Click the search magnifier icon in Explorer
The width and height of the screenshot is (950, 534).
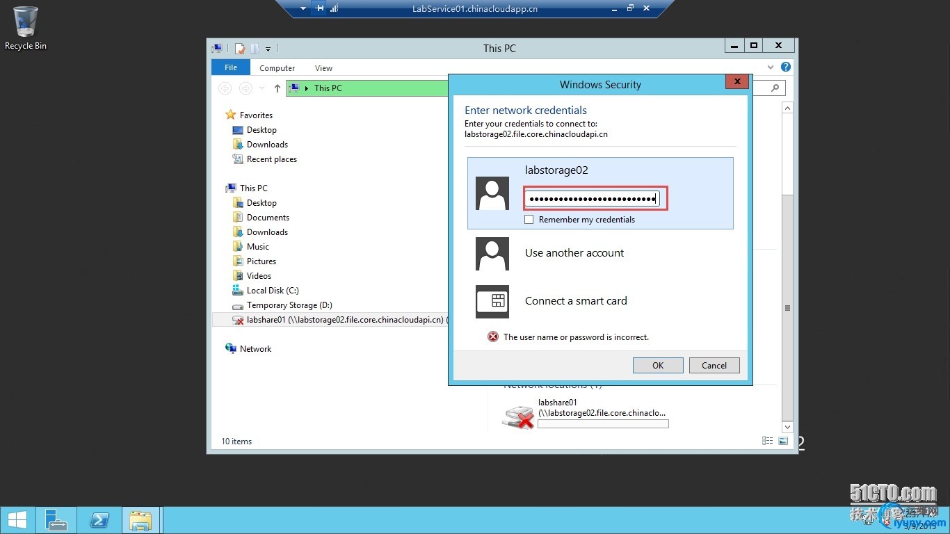[x=776, y=88]
